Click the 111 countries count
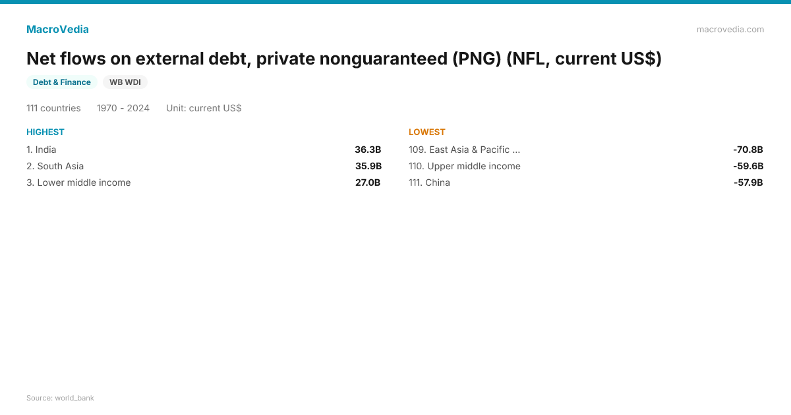The width and height of the screenshot is (791, 415). pos(53,108)
